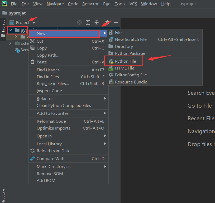The width and height of the screenshot is (215, 203).
Task: Click the Scratches and Consoles icon
Action: point(17,50)
